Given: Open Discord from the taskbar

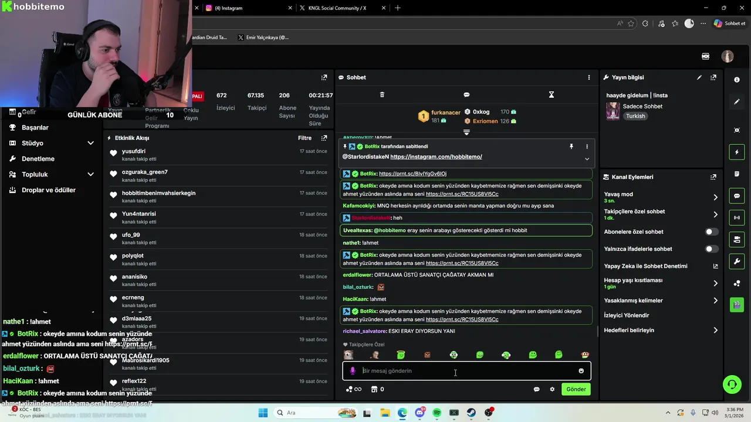Looking at the screenshot, I should [420, 413].
